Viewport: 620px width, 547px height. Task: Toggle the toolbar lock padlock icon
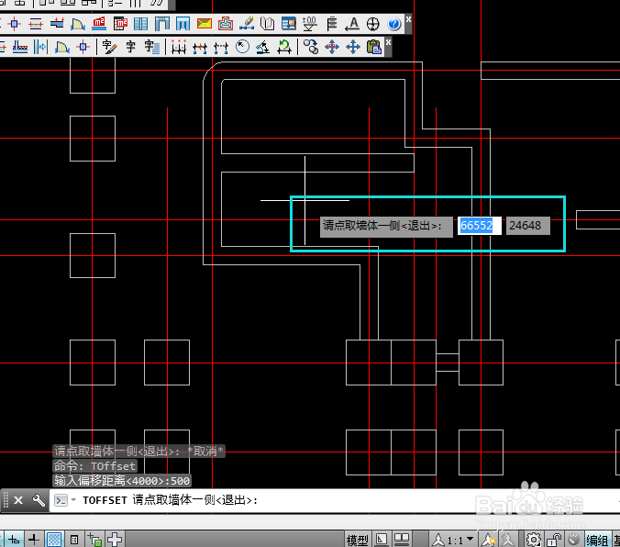click(x=554, y=540)
